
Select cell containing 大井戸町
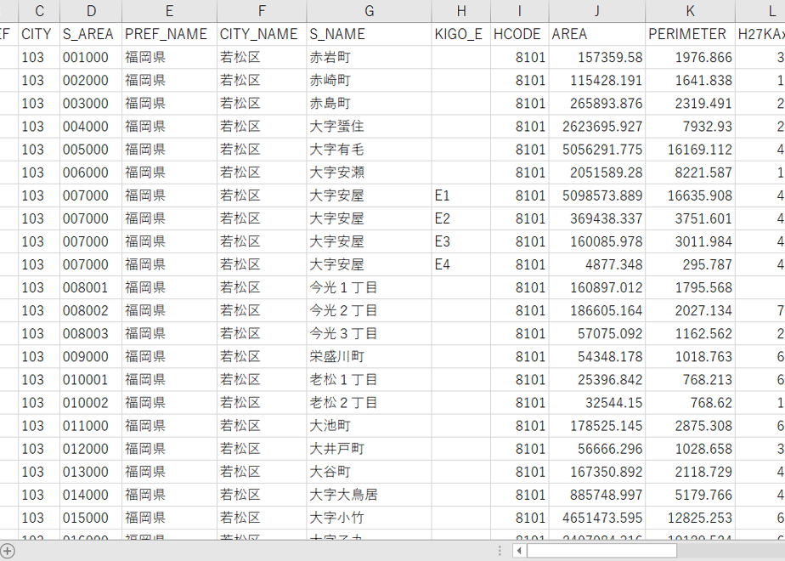[x=369, y=449]
